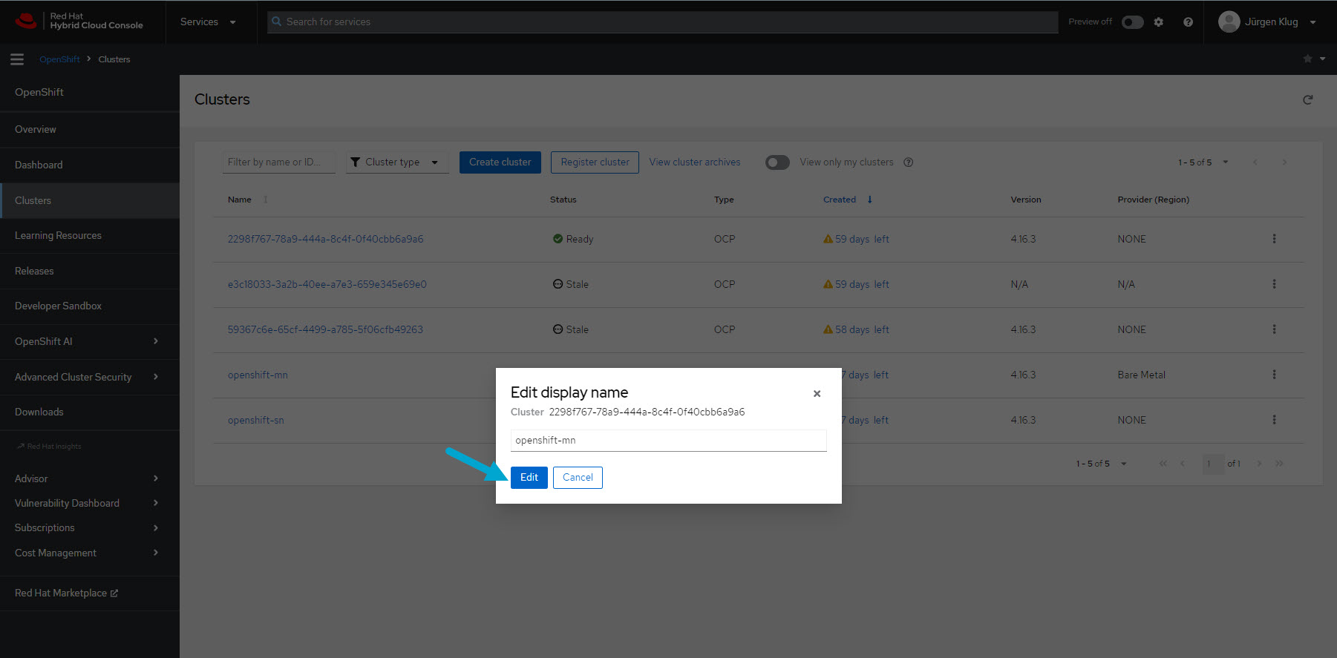Click help icon beside View only my clusters
Image resolution: width=1337 pixels, height=658 pixels.
click(908, 162)
